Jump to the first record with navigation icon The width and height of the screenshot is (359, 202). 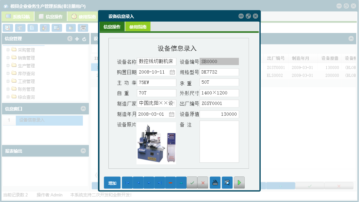[x=127, y=182]
